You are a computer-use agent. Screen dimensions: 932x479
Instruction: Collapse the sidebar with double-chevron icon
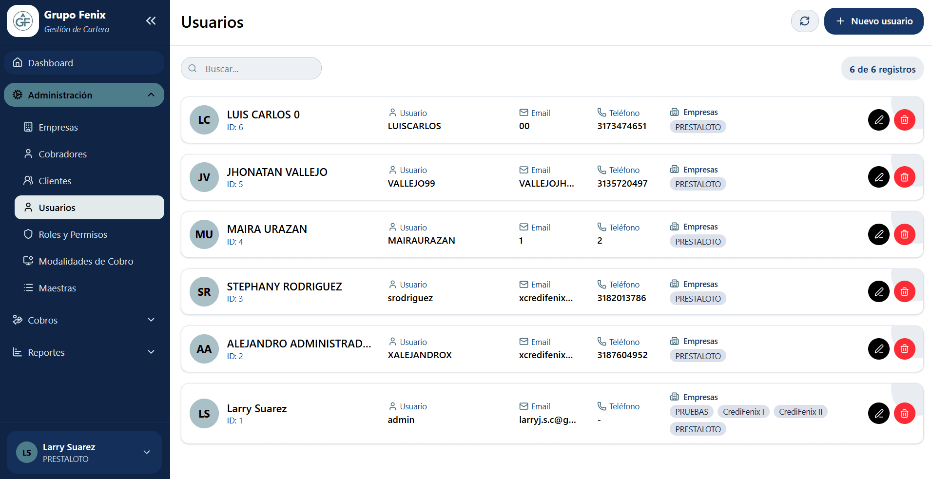151,20
